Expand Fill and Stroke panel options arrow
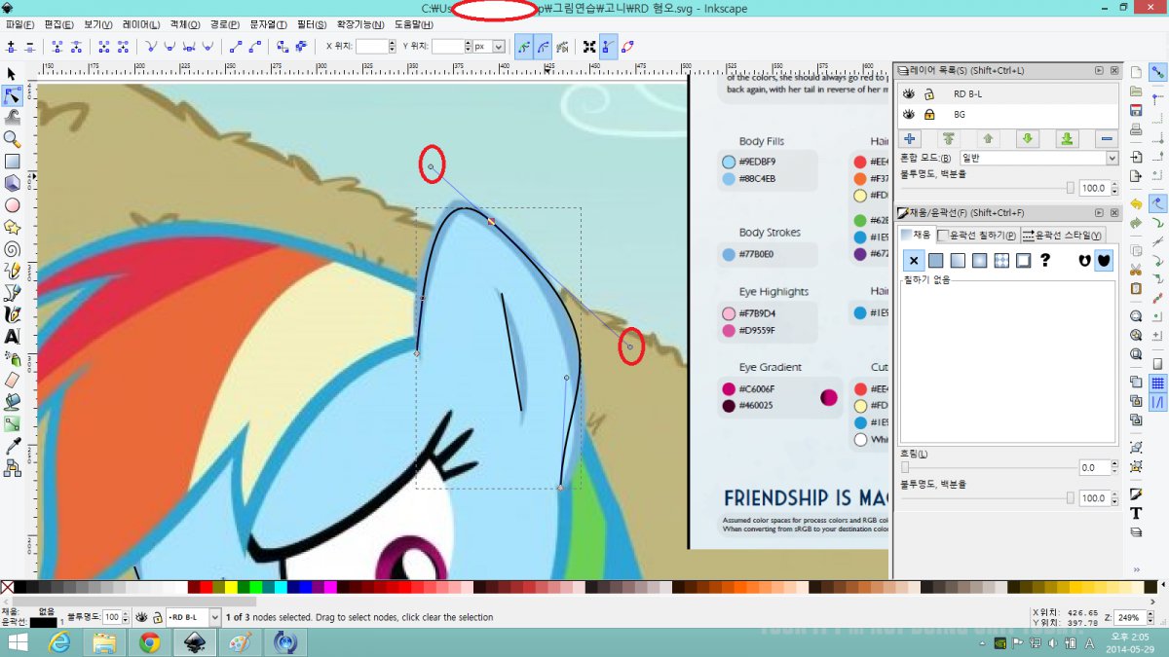1169x657 pixels. coord(1099,212)
